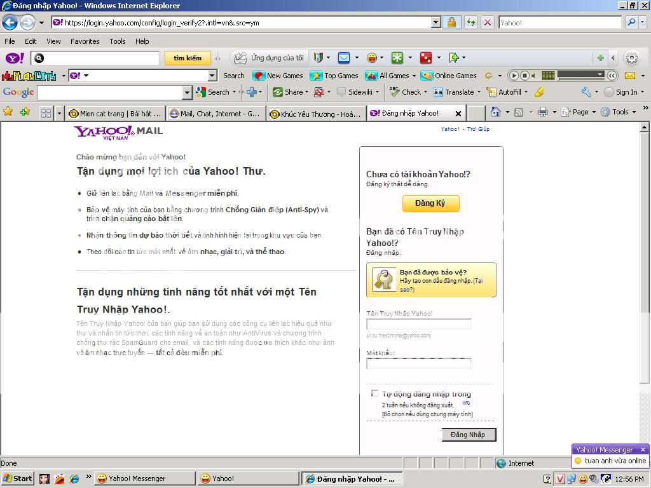Expand the Translate dropdown in Google toolbar
The width and height of the screenshot is (651, 488).
(x=479, y=92)
